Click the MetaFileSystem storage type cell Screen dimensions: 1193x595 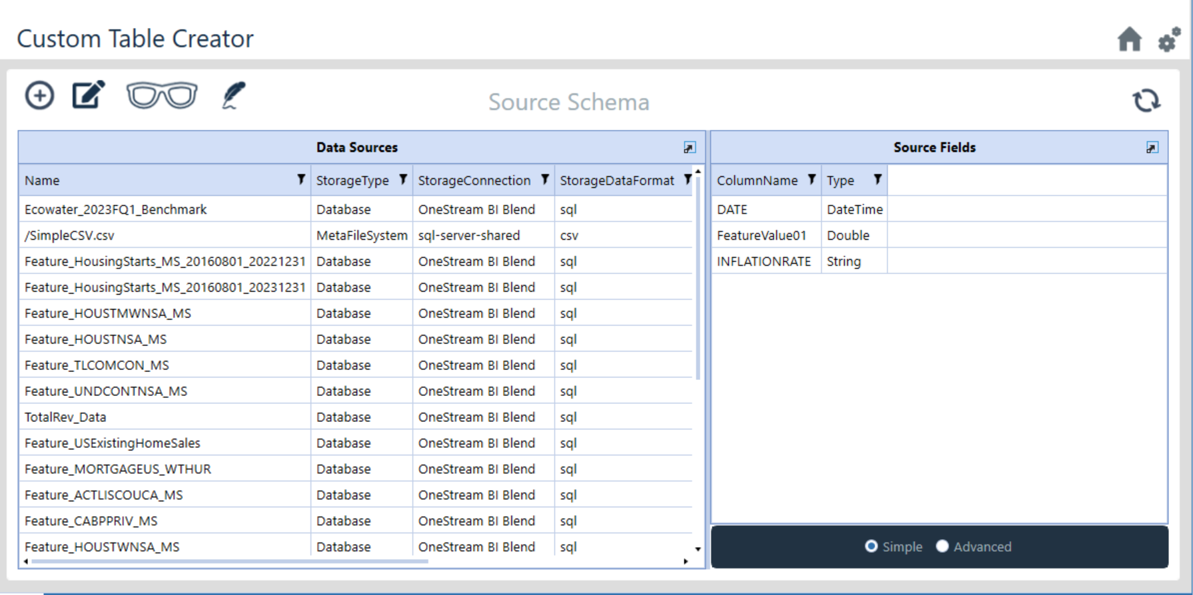362,235
